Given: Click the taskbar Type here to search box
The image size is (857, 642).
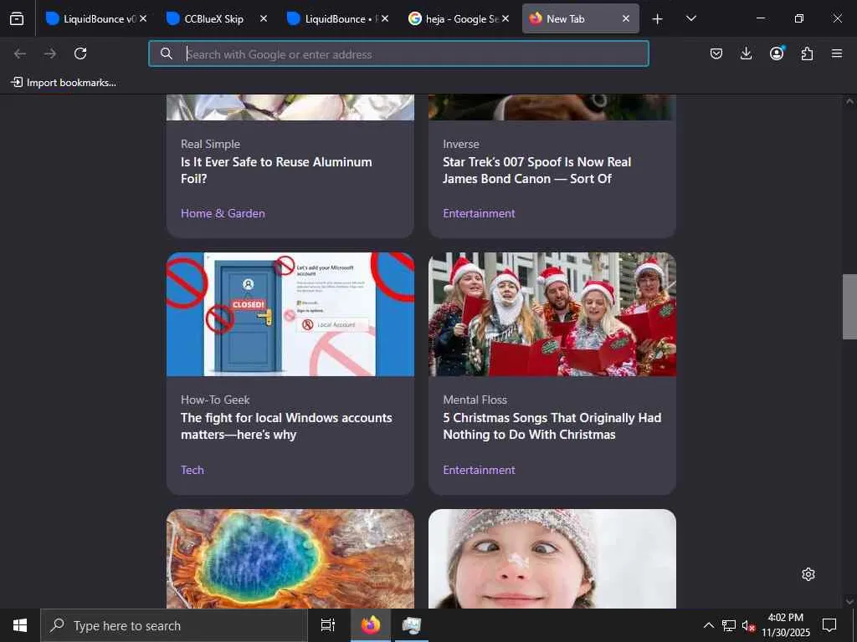Looking at the screenshot, I should (x=174, y=625).
